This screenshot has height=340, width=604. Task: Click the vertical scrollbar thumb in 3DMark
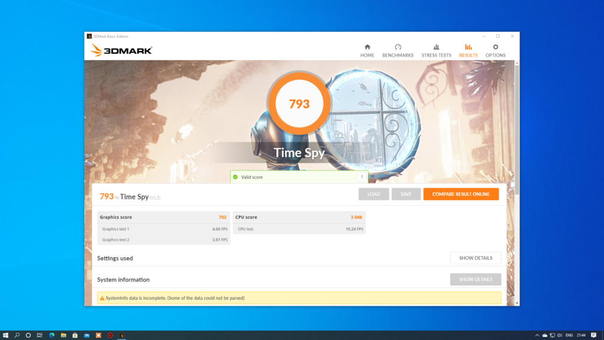[517, 130]
